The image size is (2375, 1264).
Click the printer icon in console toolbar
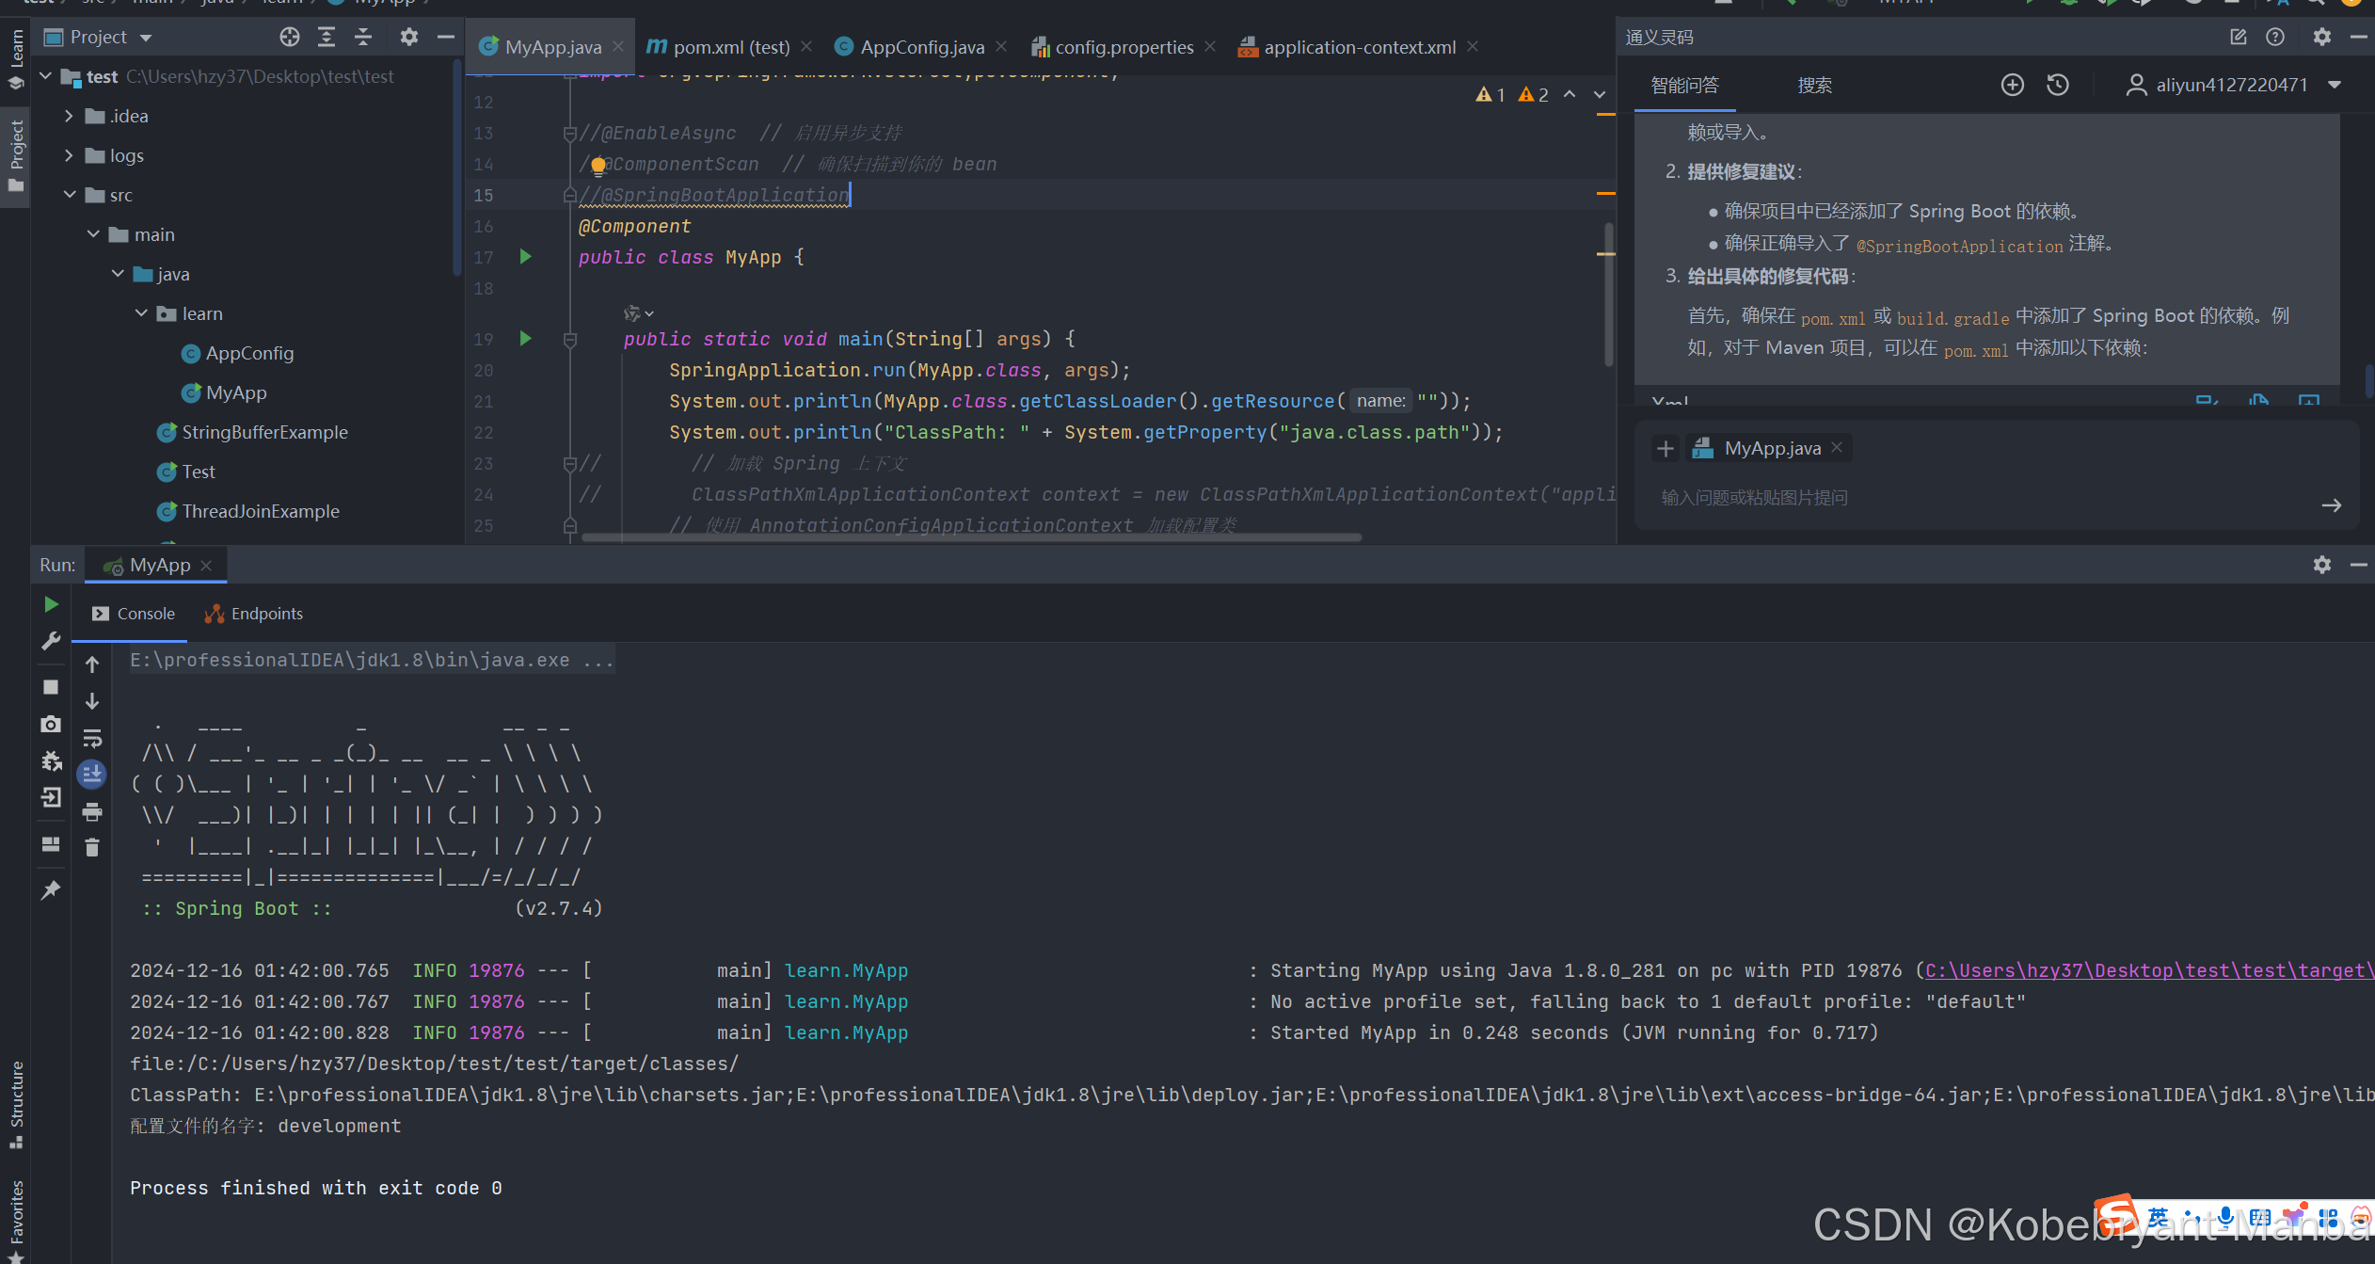(x=92, y=811)
